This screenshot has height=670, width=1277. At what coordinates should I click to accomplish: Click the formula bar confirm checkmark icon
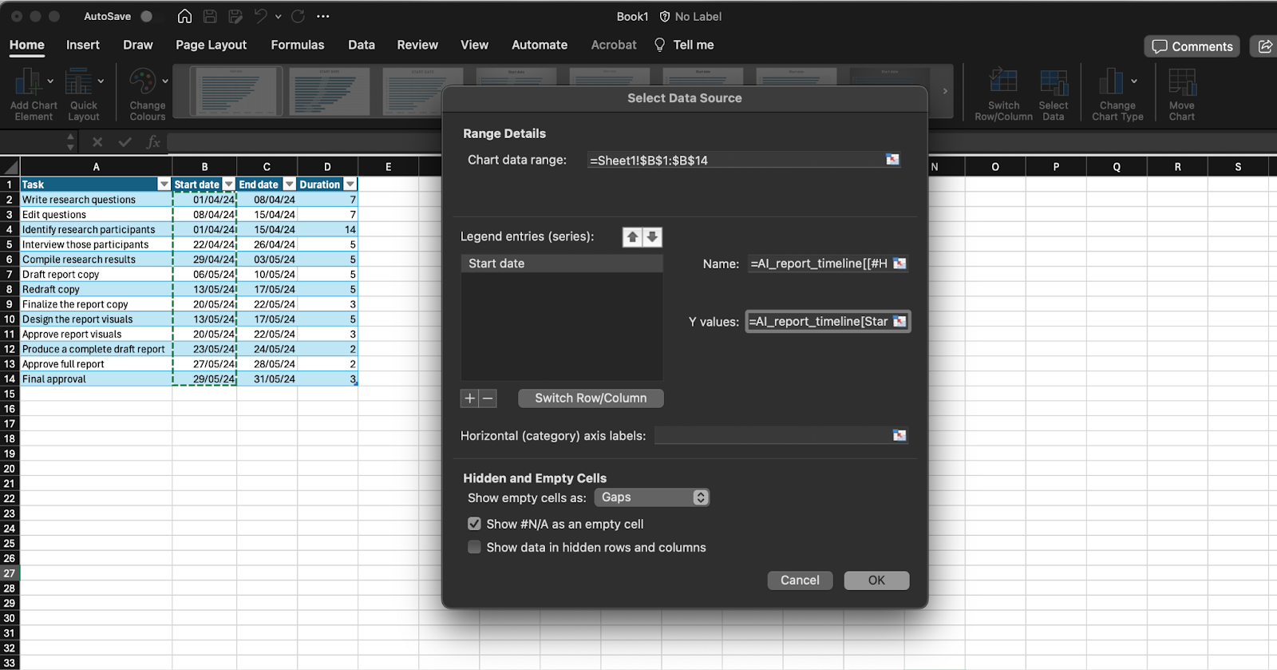point(125,142)
